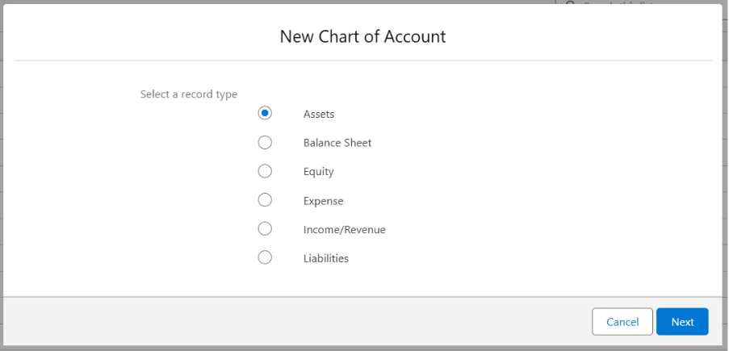Click the Select a record type legend

(188, 94)
